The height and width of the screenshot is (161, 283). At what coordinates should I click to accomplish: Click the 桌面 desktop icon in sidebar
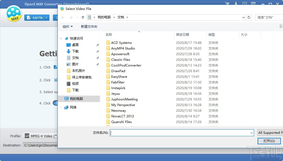(69, 45)
